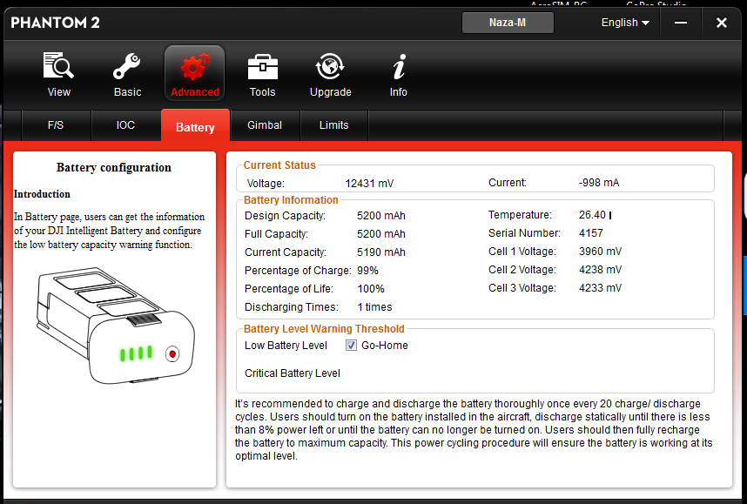Screen dimensions: 747x504
Task: Click the Full Capacity value 5200 mAh
Action: tap(381, 234)
